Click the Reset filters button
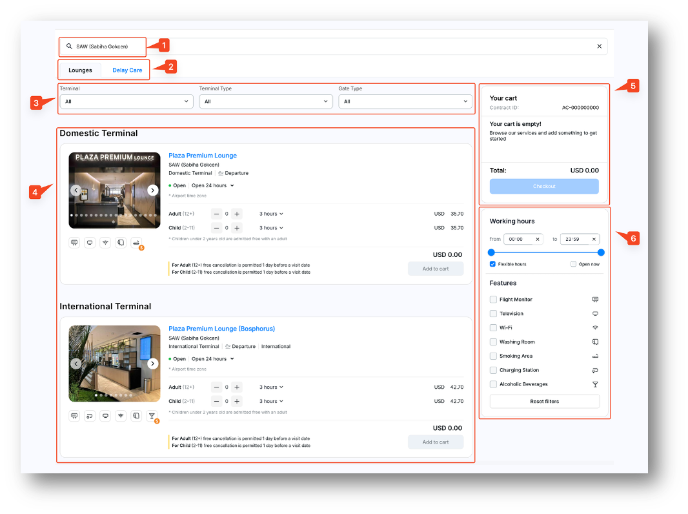 click(544, 402)
